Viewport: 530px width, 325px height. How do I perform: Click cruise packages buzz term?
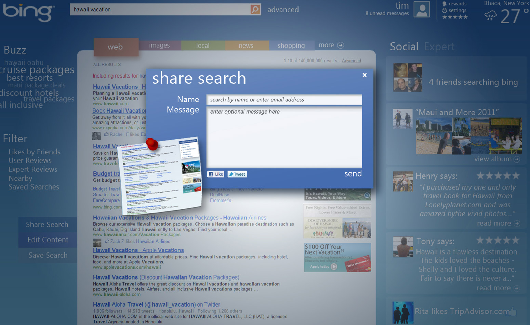37,70
